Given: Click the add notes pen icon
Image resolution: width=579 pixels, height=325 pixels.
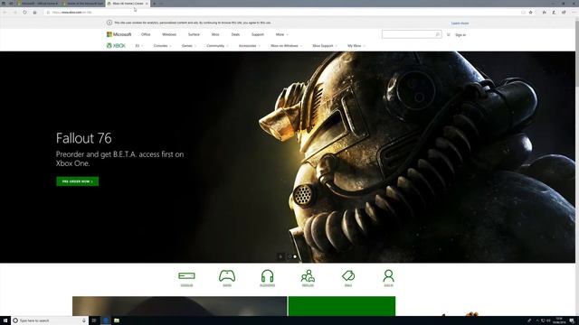Looking at the screenshot, I should pyautogui.click(x=554, y=12).
